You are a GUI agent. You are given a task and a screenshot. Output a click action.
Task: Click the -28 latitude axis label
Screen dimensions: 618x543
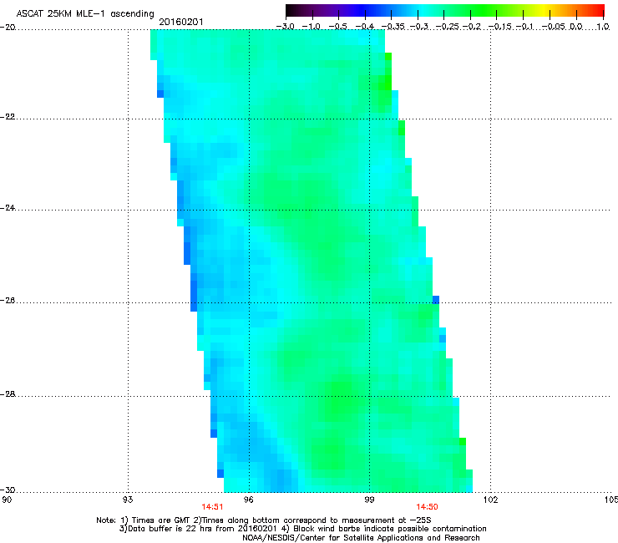(x=8, y=394)
